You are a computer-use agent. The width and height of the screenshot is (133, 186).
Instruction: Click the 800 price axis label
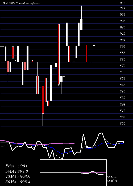tap(123, 124)
